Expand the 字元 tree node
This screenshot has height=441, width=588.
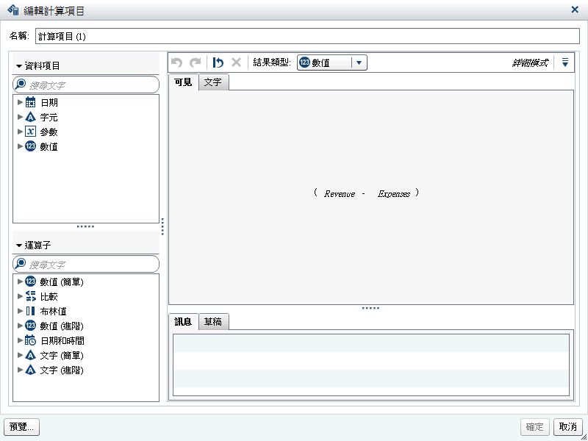click(x=21, y=118)
